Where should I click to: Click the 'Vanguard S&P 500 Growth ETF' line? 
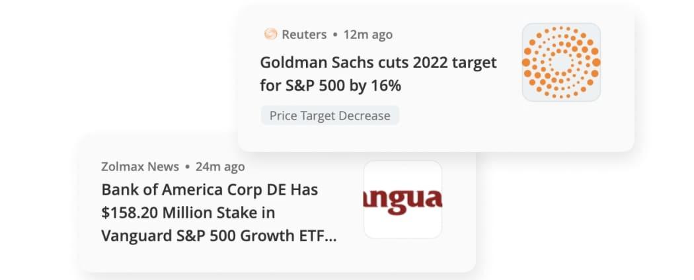pos(213,236)
